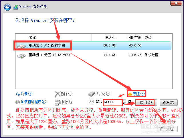Viewport: 184px width, 138px height.
Task: Close the Windows Setup window
Action: click(176, 3)
